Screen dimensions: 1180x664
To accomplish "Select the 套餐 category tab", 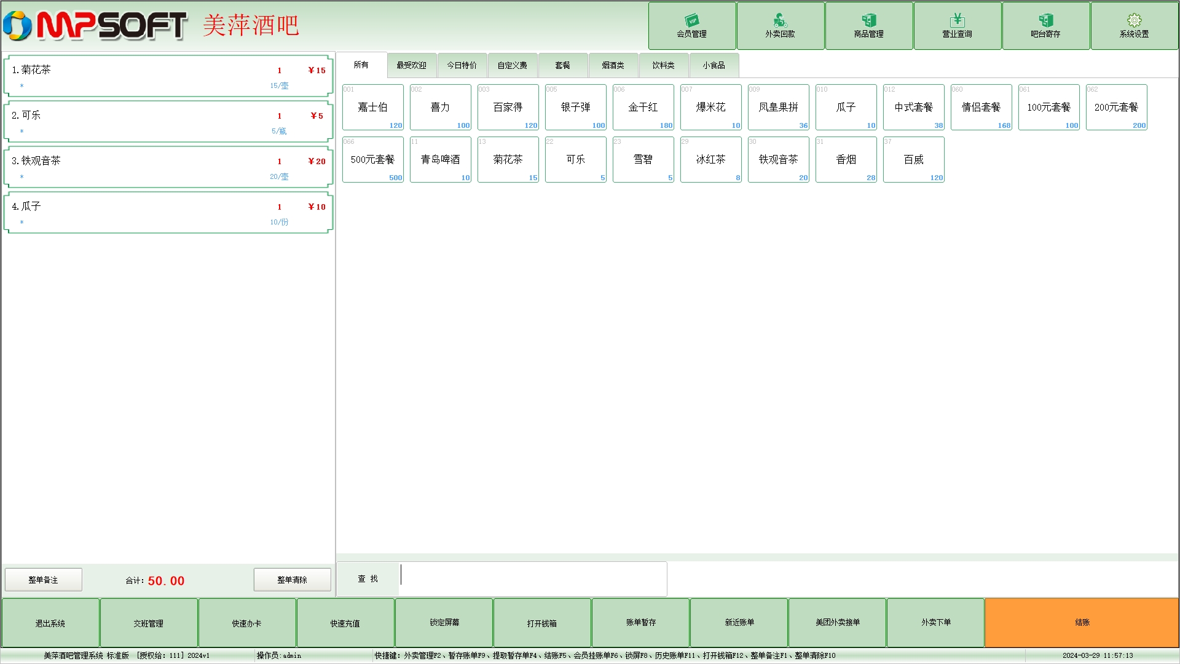I will tap(562, 65).
